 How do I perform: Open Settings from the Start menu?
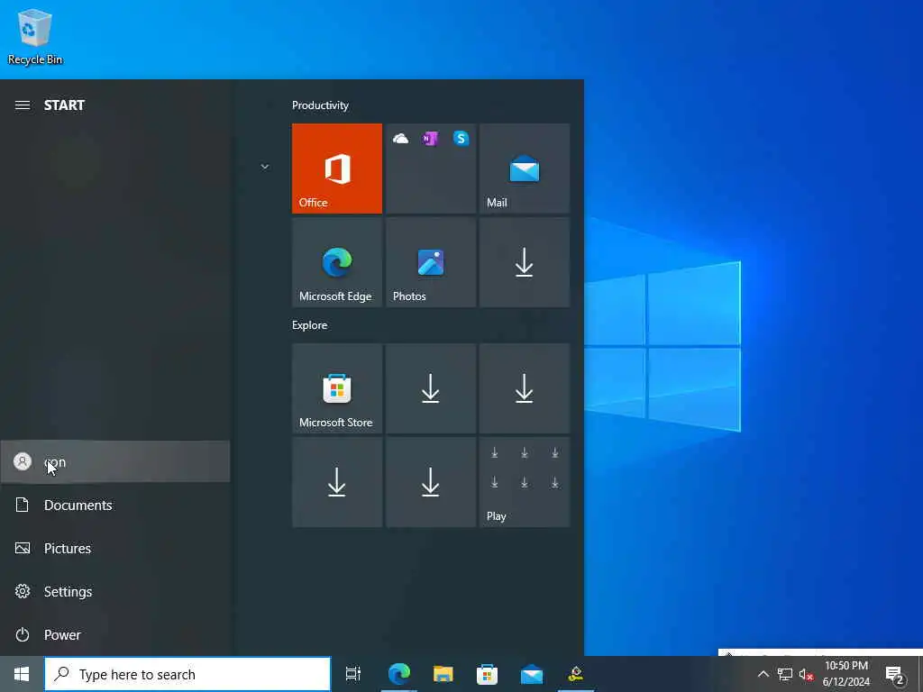coord(115,591)
